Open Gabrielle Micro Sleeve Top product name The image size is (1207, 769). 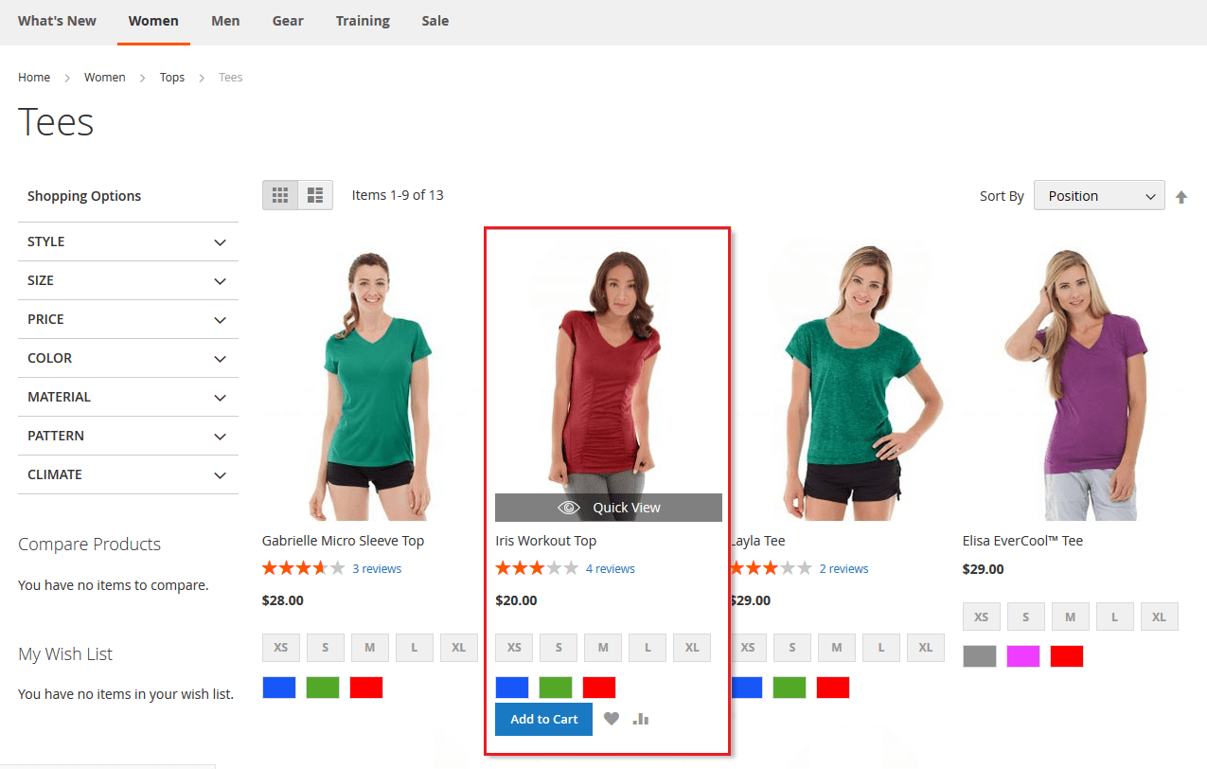pos(343,541)
